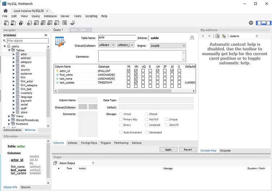Open the Server menu

[65, 16]
